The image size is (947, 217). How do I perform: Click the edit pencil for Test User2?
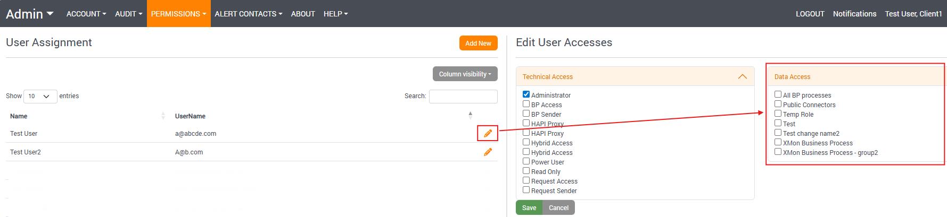(x=488, y=152)
